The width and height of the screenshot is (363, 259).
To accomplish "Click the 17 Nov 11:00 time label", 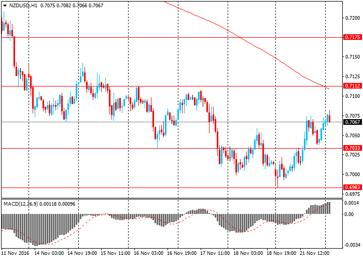I will pos(215,254).
